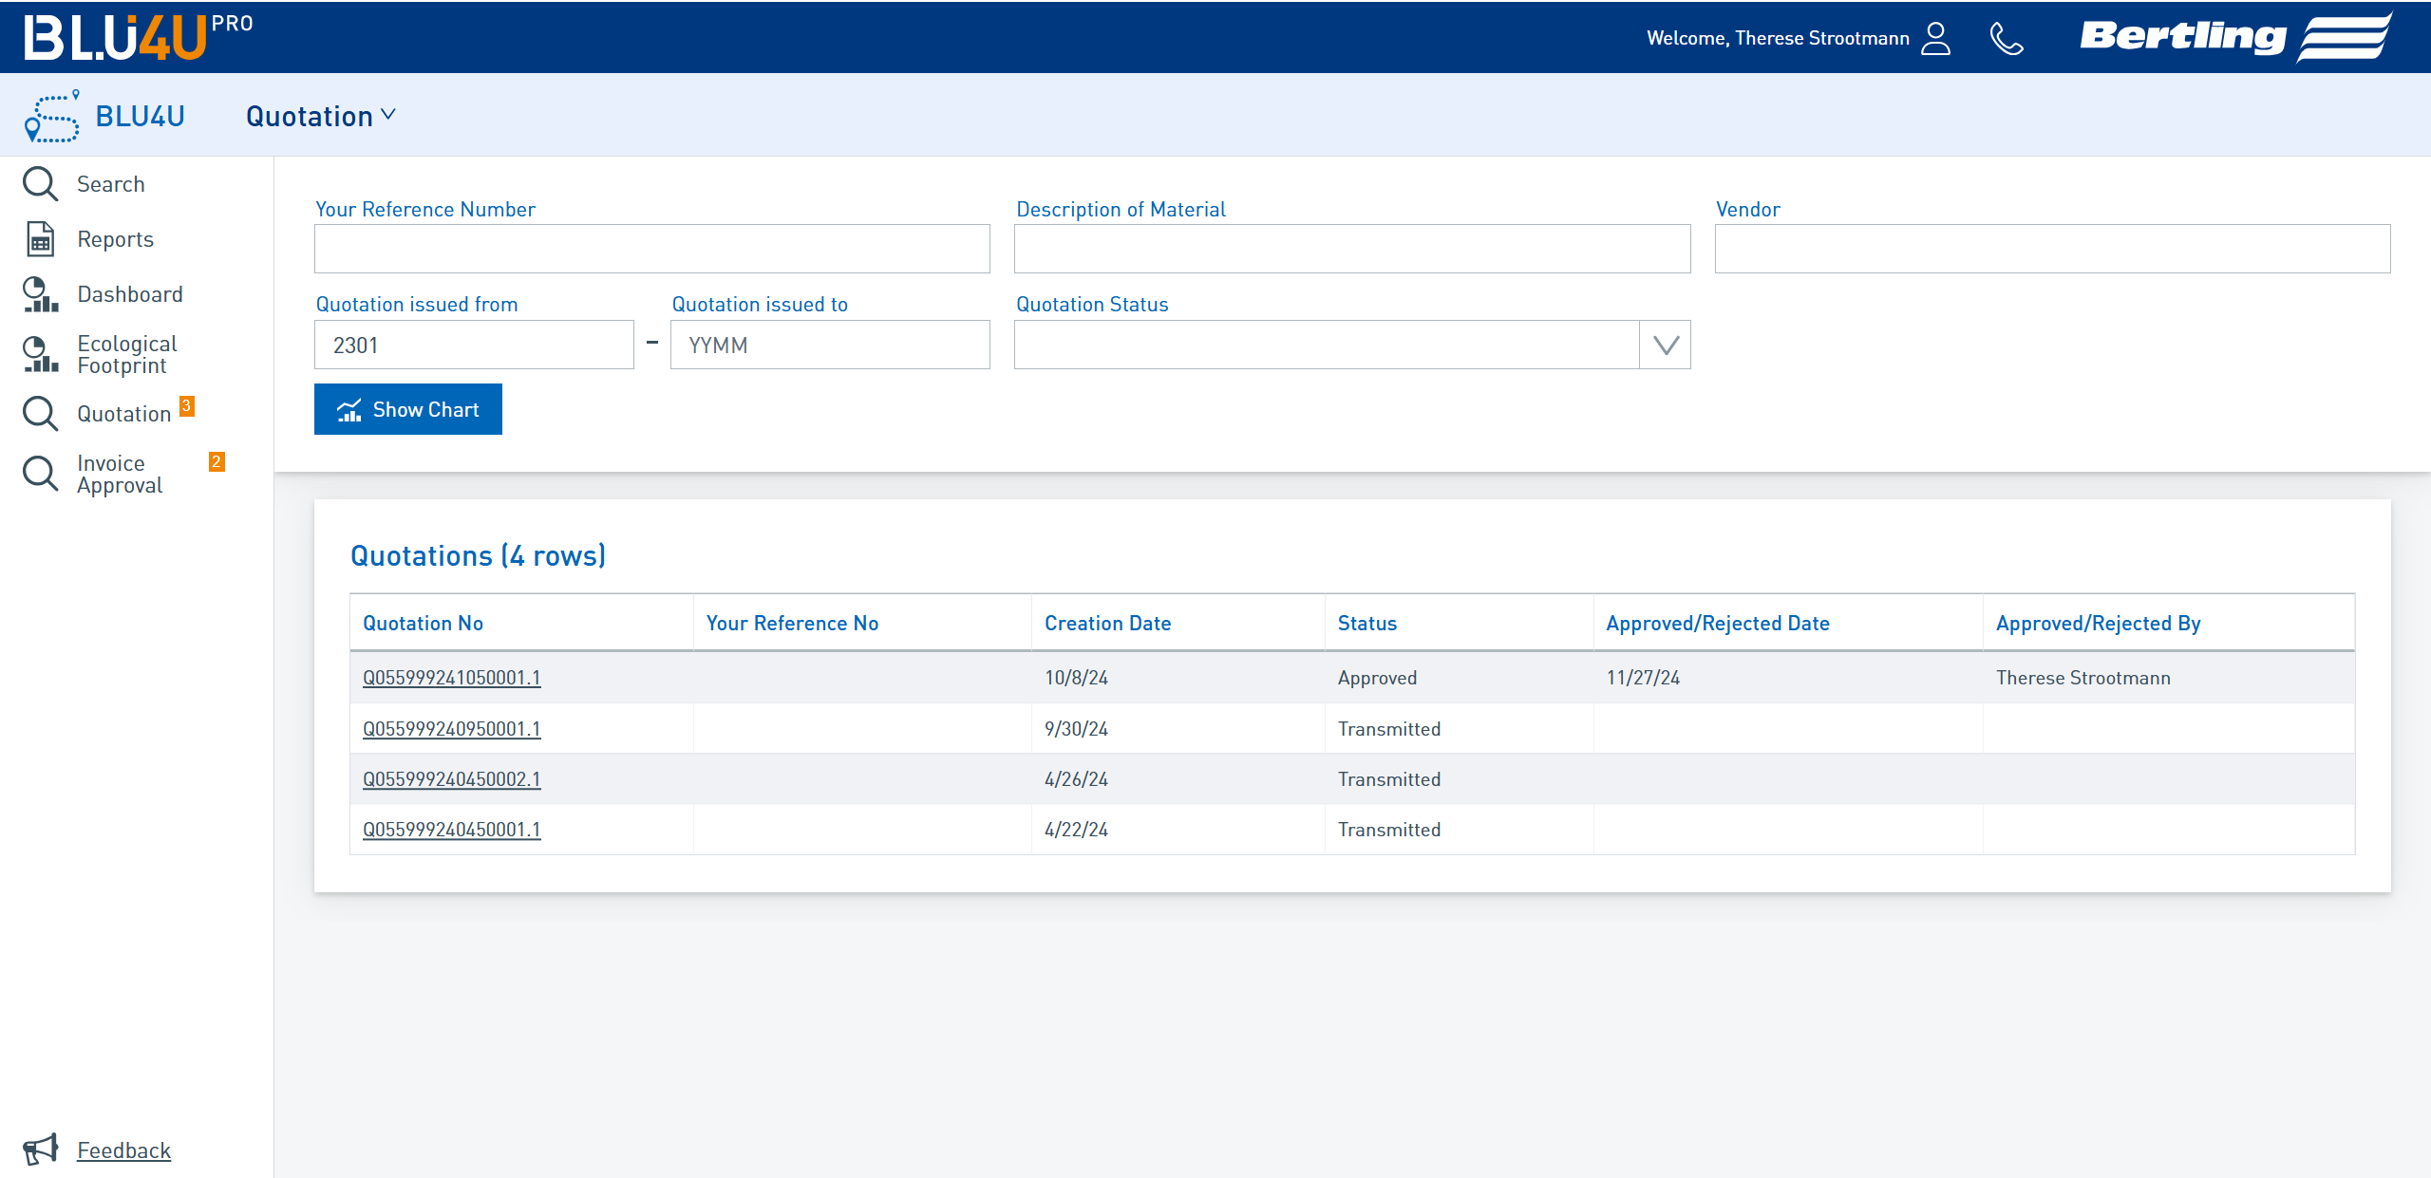Click the Invoice Approval icon in sidebar

click(x=40, y=475)
